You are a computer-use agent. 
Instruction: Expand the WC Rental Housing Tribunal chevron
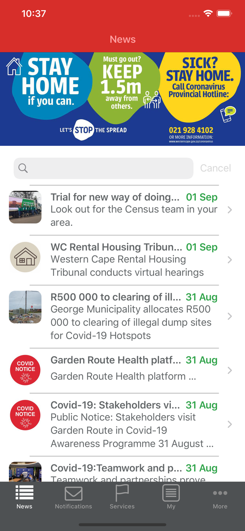[230, 260]
